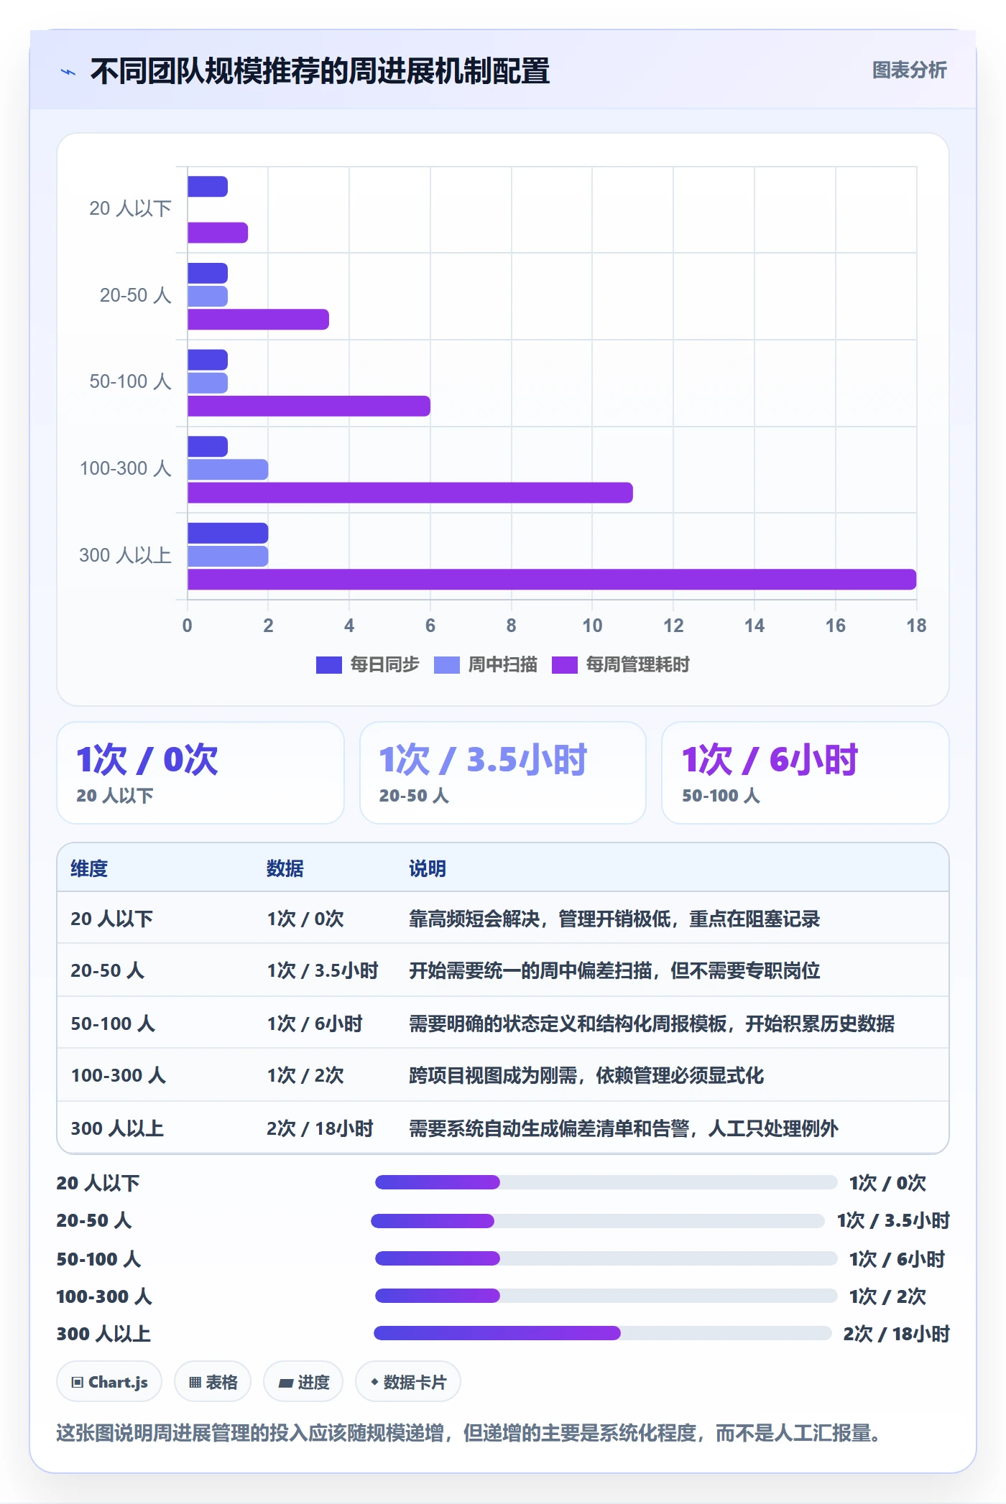Click the summary sentence beginning 这张图说明

click(470, 1433)
